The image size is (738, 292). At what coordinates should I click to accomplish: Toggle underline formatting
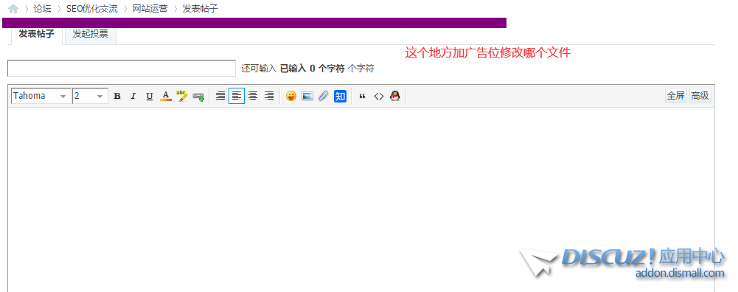150,96
